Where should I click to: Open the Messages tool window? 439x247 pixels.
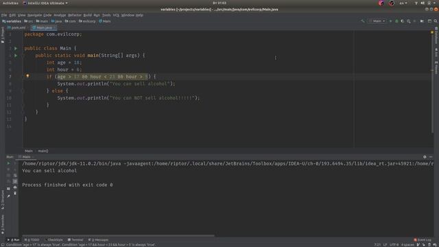click(98, 239)
